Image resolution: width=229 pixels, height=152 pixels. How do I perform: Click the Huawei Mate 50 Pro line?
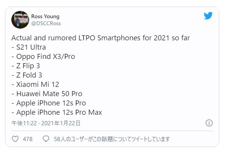click(x=47, y=94)
